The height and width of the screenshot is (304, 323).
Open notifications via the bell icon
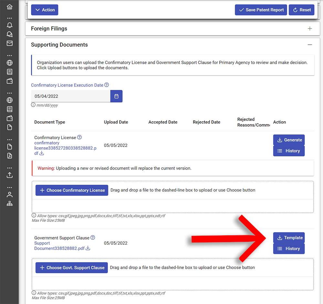pyautogui.click(x=10, y=25)
